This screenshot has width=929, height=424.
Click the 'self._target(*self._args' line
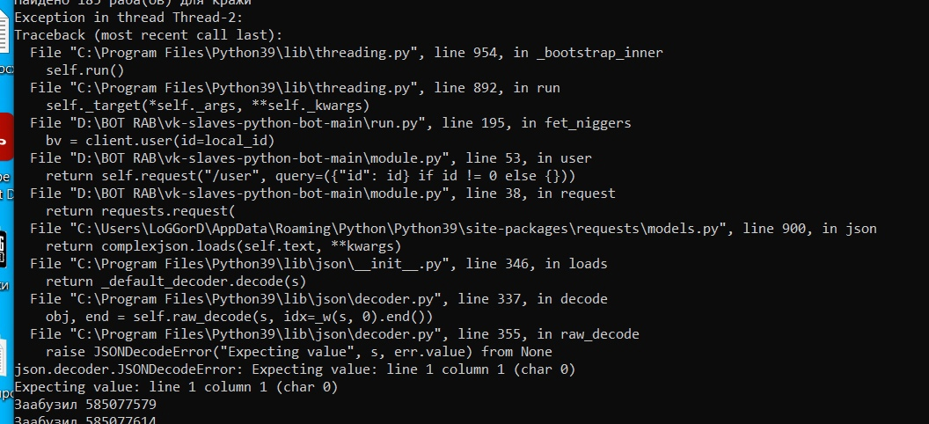208,106
